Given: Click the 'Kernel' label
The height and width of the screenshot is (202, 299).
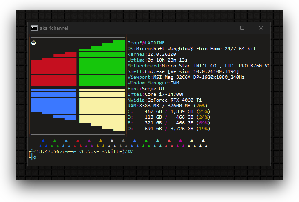Looking at the screenshot, I should (136, 54).
